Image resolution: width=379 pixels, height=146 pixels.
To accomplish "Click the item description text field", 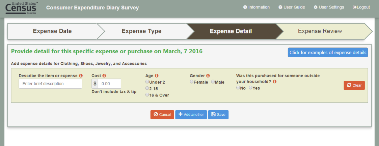I will pos(50,84).
